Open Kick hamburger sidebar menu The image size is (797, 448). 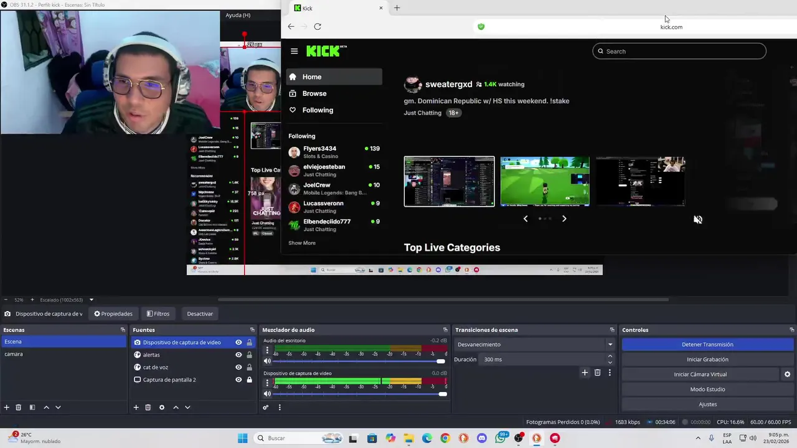295,51
